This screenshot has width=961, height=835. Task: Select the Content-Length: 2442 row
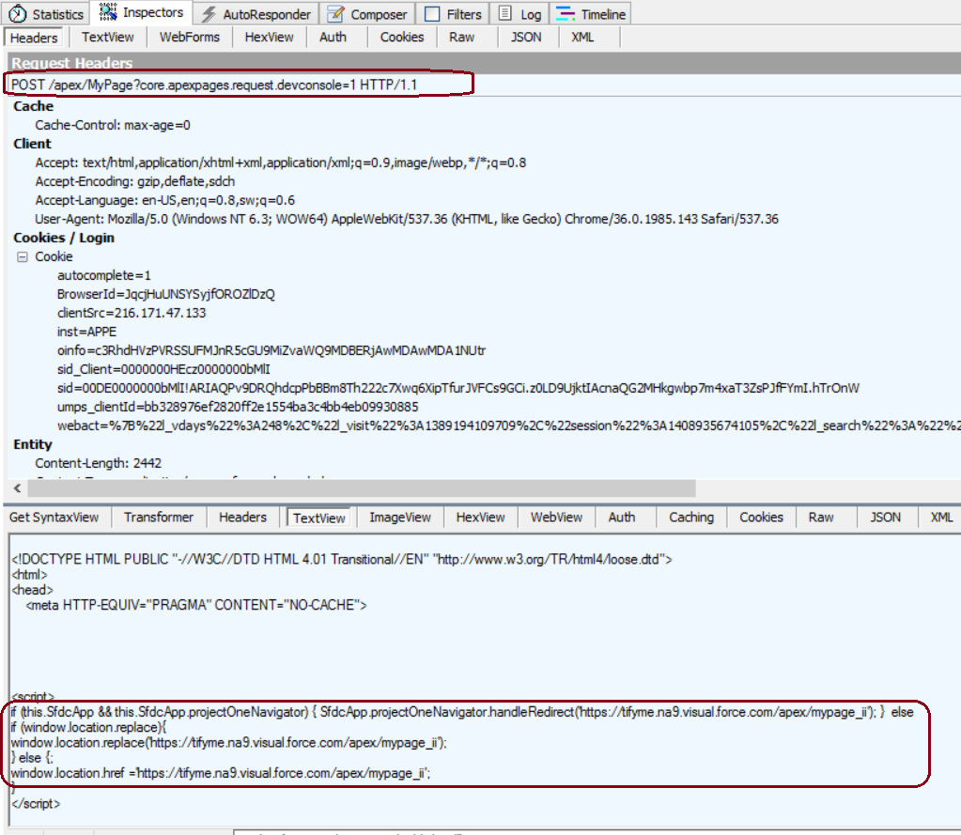(x=98, y=463)
